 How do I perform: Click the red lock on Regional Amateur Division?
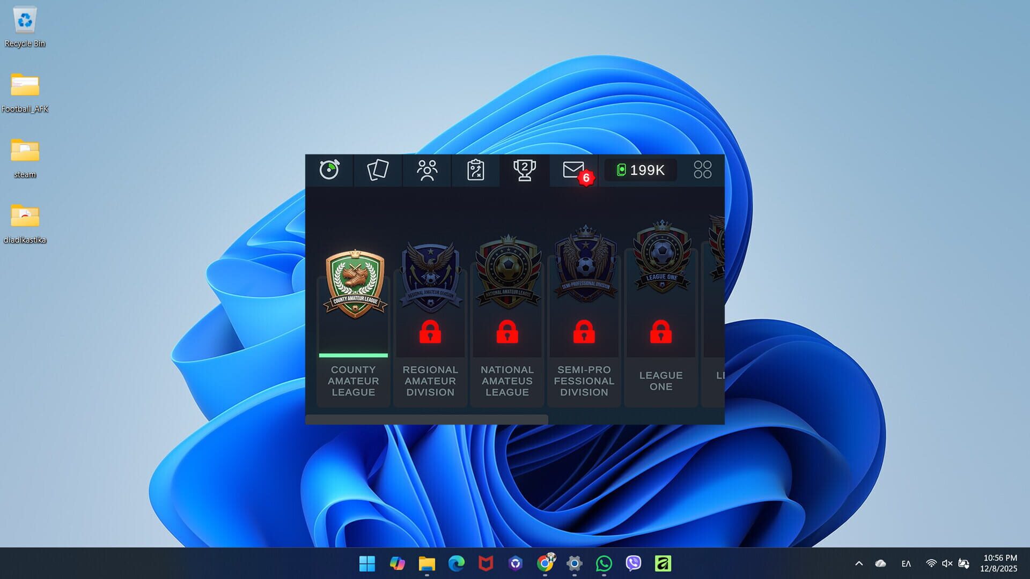click(430, 333)
